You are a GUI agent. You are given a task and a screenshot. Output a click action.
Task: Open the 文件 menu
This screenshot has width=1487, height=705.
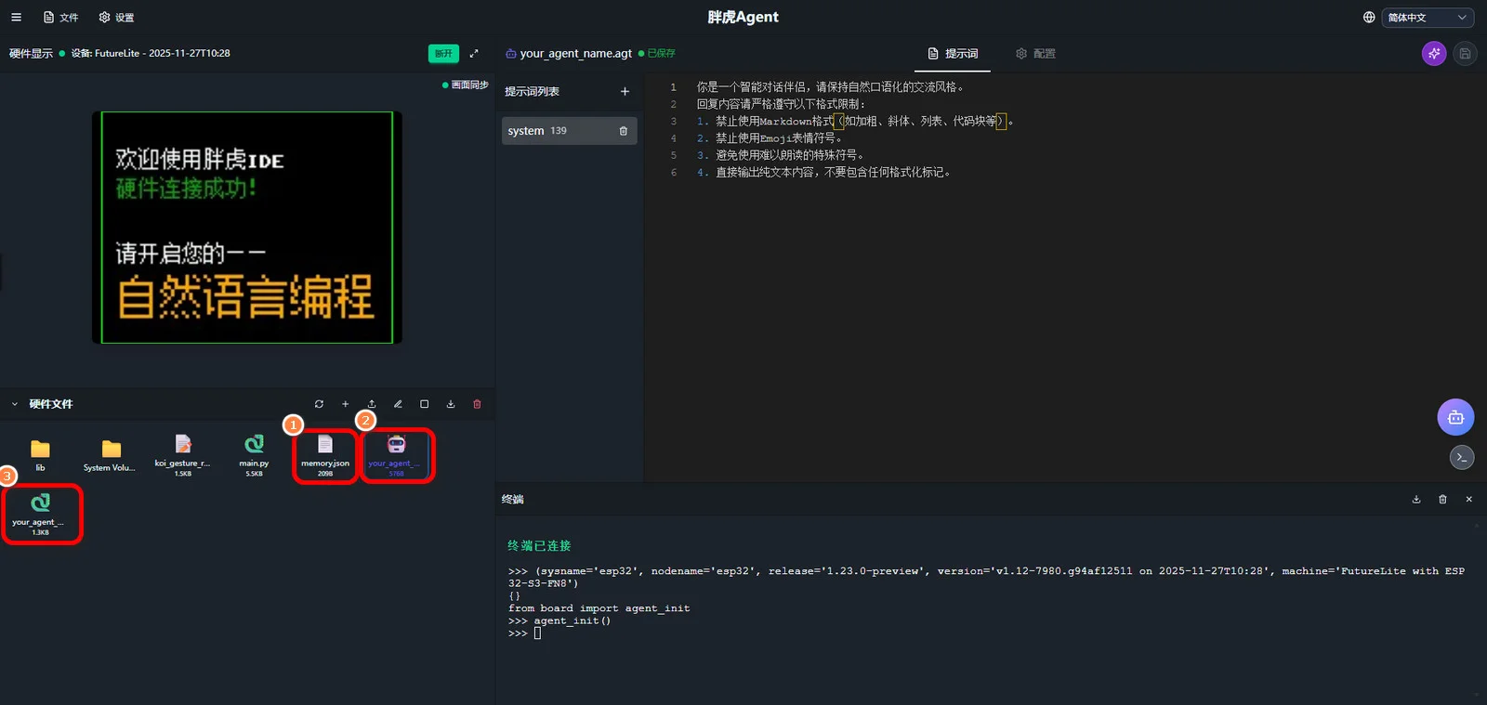61,18
